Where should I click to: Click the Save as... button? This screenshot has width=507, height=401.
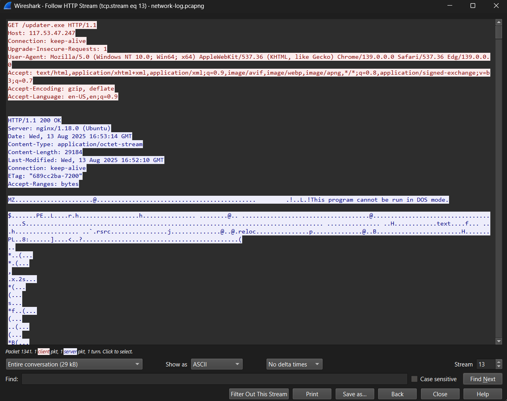click(x=355, y=394)
